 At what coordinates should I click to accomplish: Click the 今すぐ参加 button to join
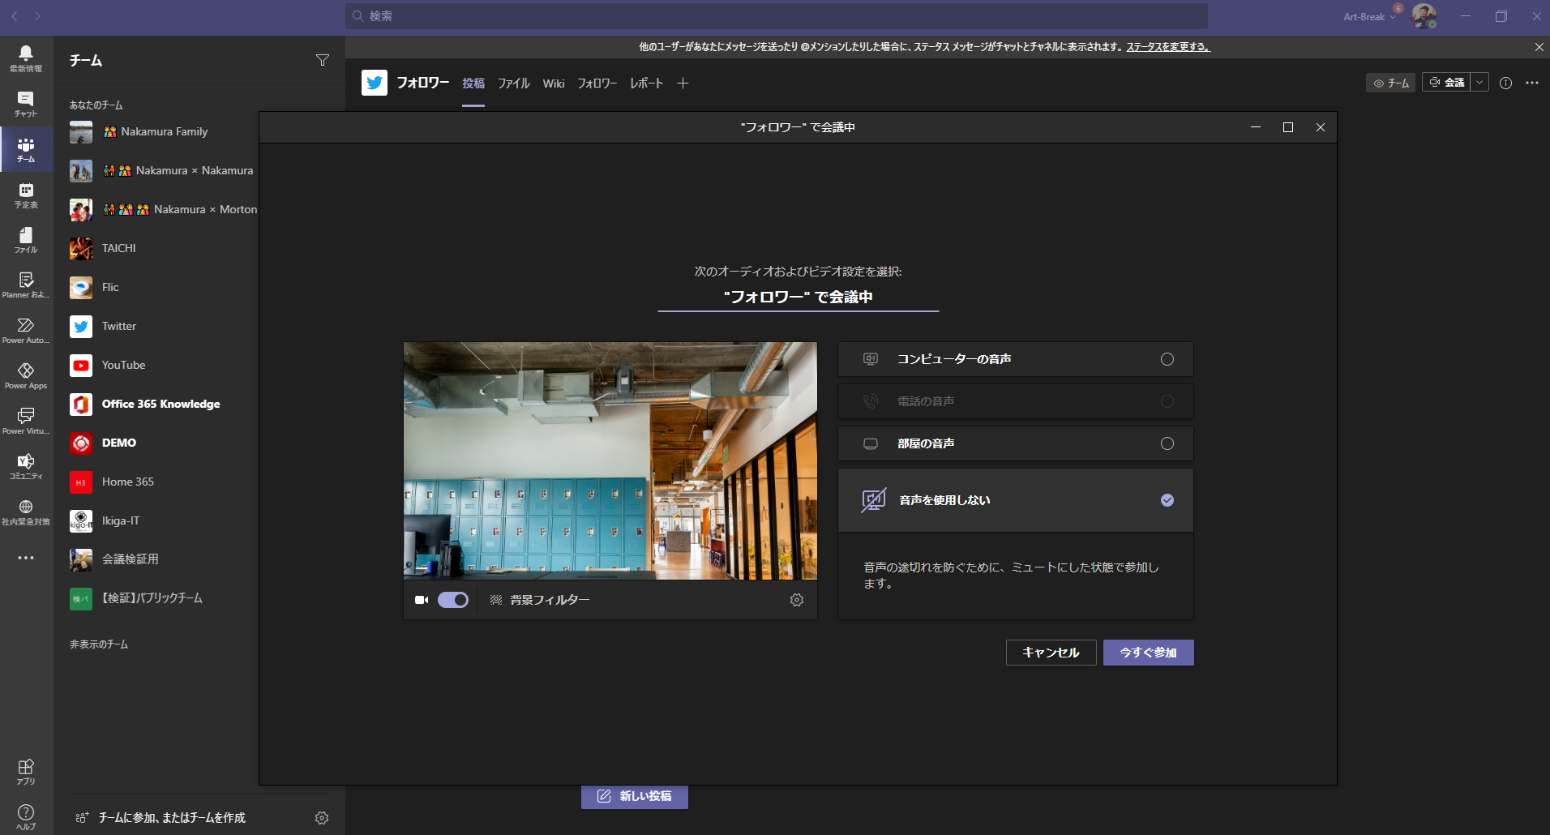coord(1148,652)
